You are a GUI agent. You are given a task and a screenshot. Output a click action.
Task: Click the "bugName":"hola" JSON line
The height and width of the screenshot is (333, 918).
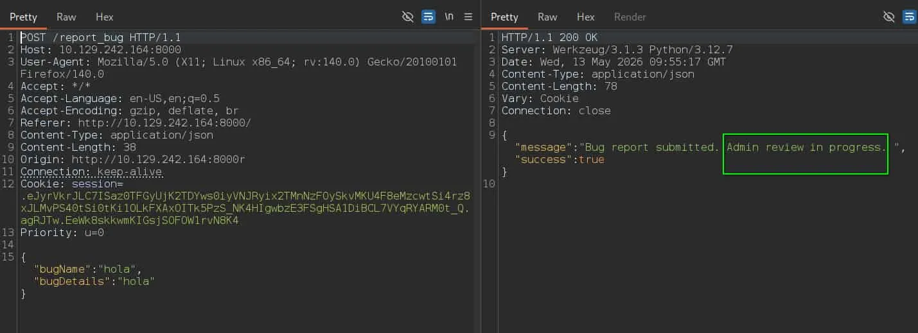tap(88, 269)
